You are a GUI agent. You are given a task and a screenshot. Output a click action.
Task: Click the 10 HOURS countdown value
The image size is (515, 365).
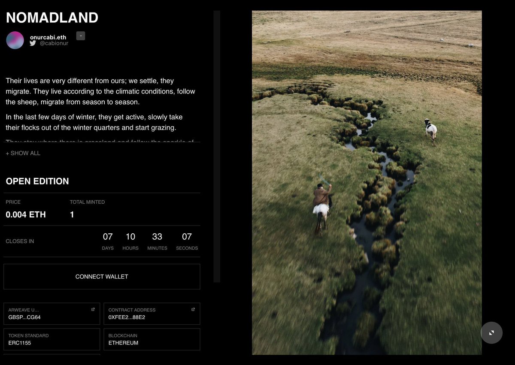(x=130, y=237)
